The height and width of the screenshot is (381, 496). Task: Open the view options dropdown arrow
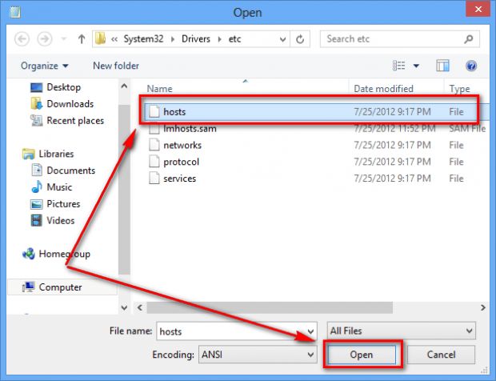point(416,66)
